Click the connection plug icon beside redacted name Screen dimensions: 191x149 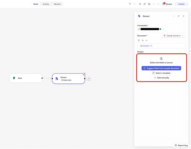click(x=139, y=29)
